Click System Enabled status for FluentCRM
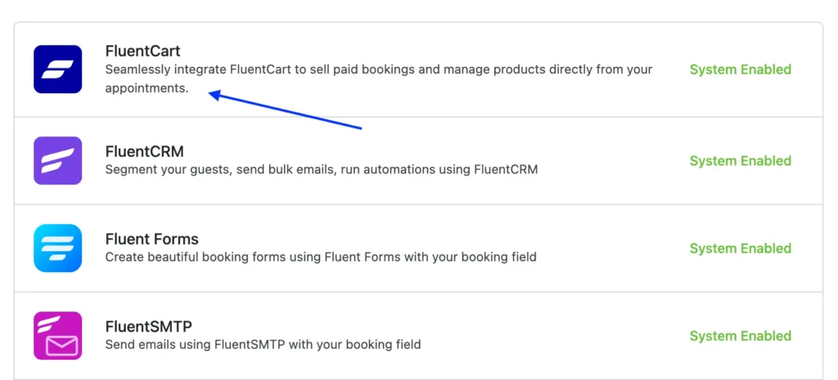 pos(740,161)
